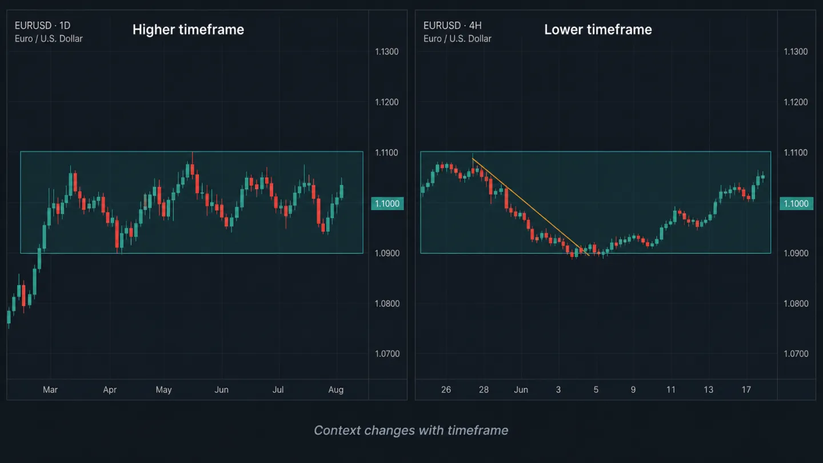Screen dimensions: 823x463
Task: Click 1.1100 on the 1D chart price axis
Action: 387,152
